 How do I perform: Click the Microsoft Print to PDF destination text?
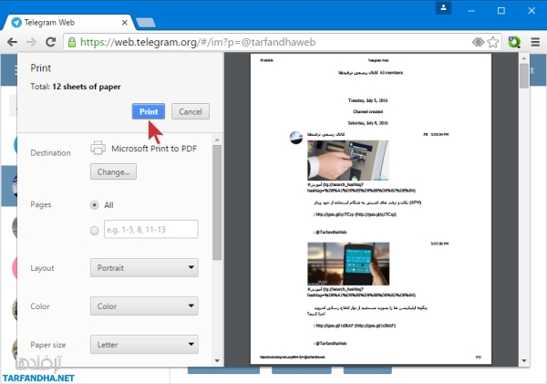click(x=154, y=149)
